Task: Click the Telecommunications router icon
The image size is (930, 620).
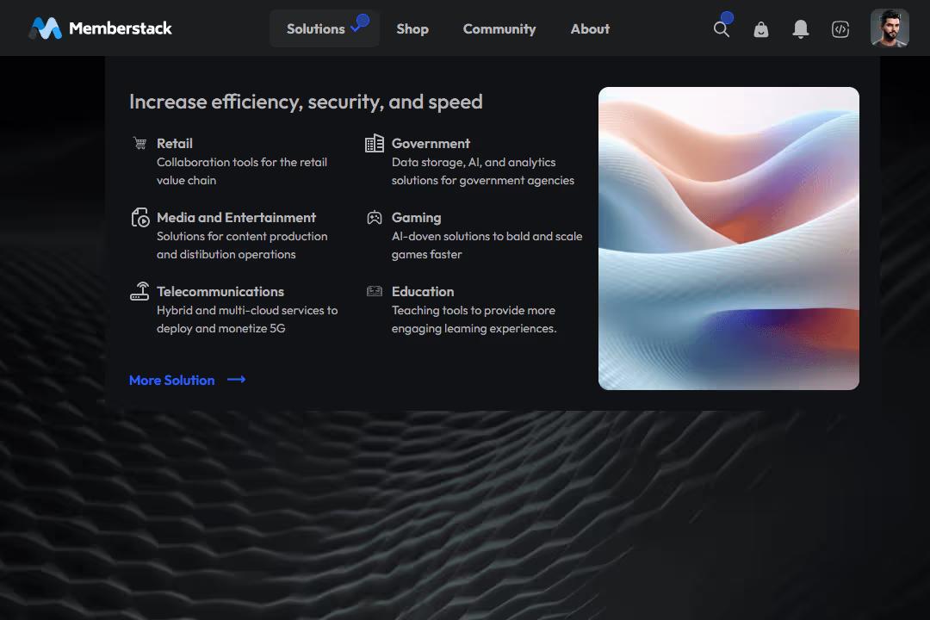Action: point(139,291)
